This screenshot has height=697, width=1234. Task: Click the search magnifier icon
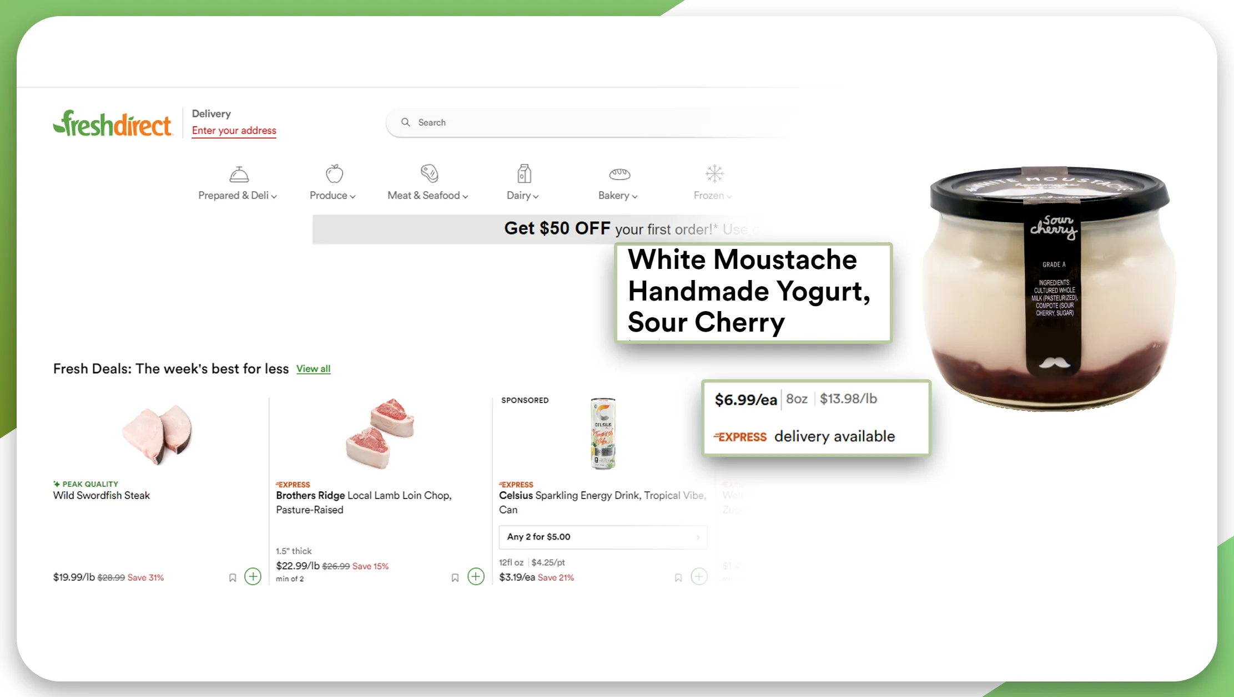point(405,122)
